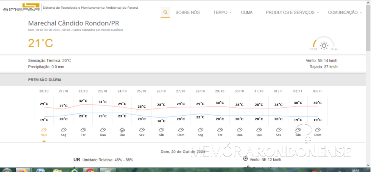The width and height of the screenshot is (371, 172).
Task: Open the SOBRE NÓS menu item
Action: point(187,12)
